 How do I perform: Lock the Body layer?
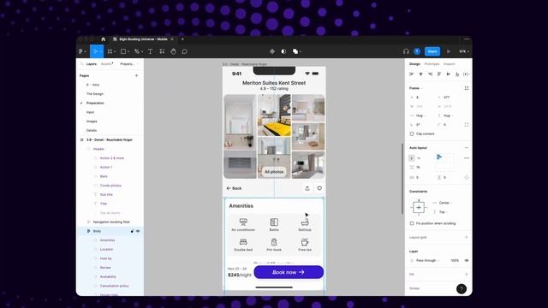click(x=132, y=231)
